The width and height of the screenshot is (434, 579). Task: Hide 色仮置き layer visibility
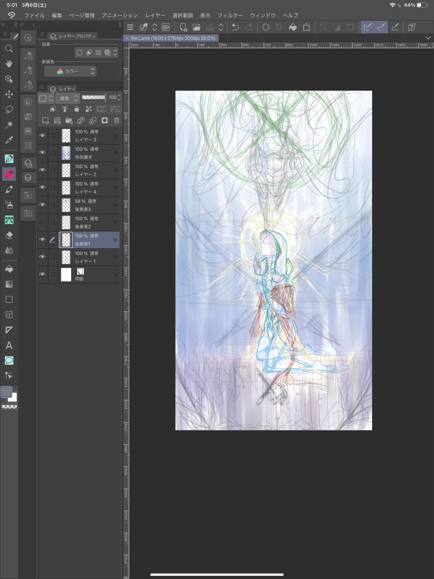[42, 152]
